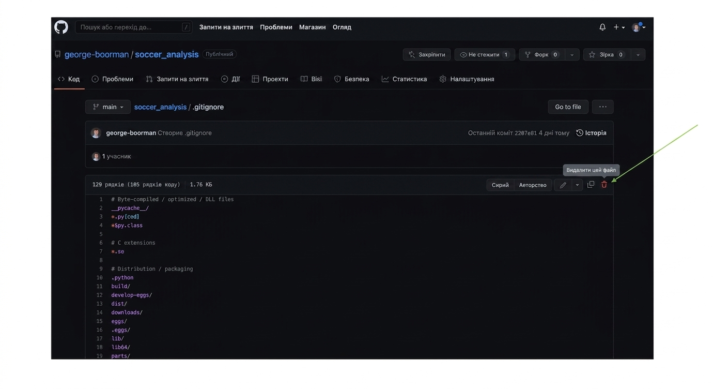Open the commit hash 2207e81

(x=525, y=133)
